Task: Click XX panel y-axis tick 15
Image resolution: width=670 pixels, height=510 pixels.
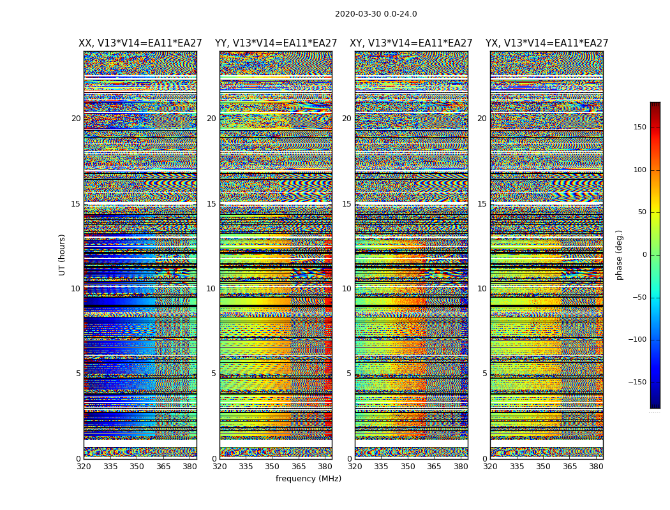Action: click(76, 204)
